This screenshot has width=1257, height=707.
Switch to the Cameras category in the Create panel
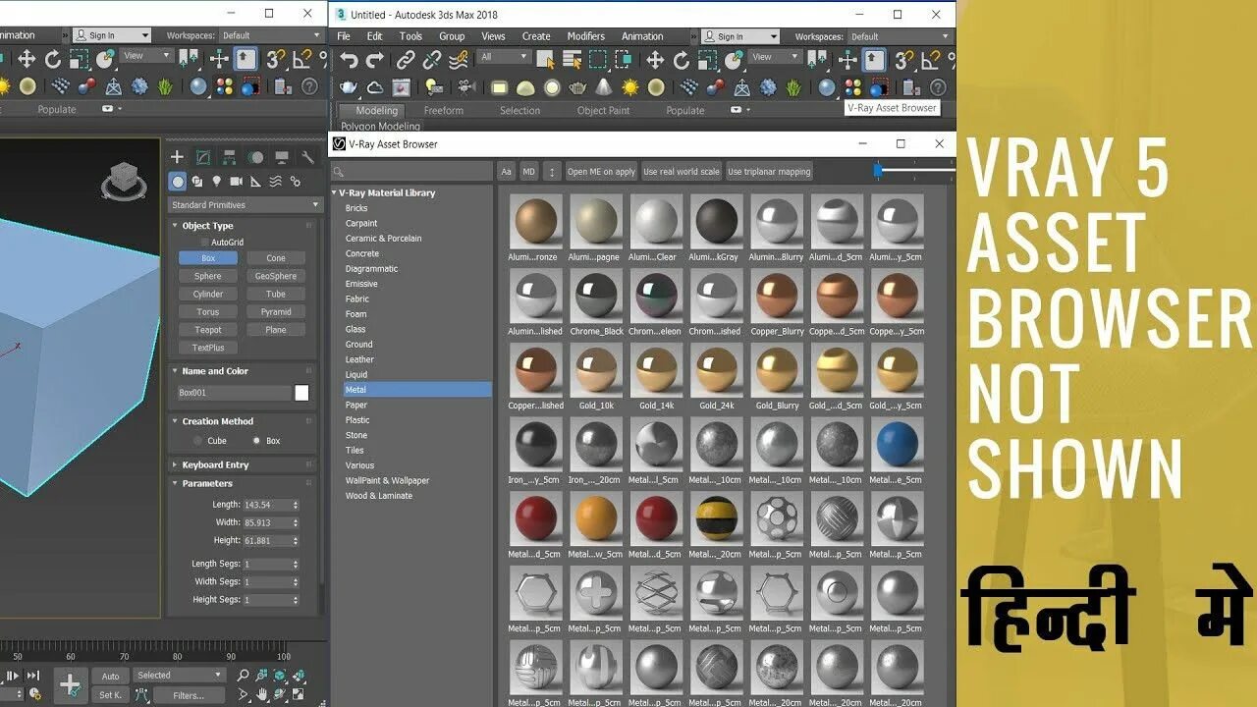click(x=236, y=182)
